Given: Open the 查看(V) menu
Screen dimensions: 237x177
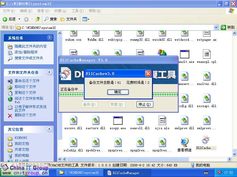Looking at the screenshot, I should tap(43, 11).
